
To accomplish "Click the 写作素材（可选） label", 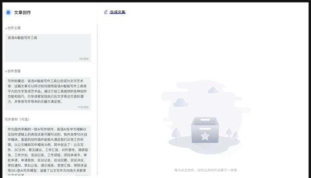I will pyautogui.click(x=17, y=120).
